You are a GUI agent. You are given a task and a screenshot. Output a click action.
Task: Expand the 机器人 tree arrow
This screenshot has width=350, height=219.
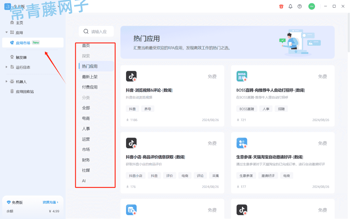point(6,81)
